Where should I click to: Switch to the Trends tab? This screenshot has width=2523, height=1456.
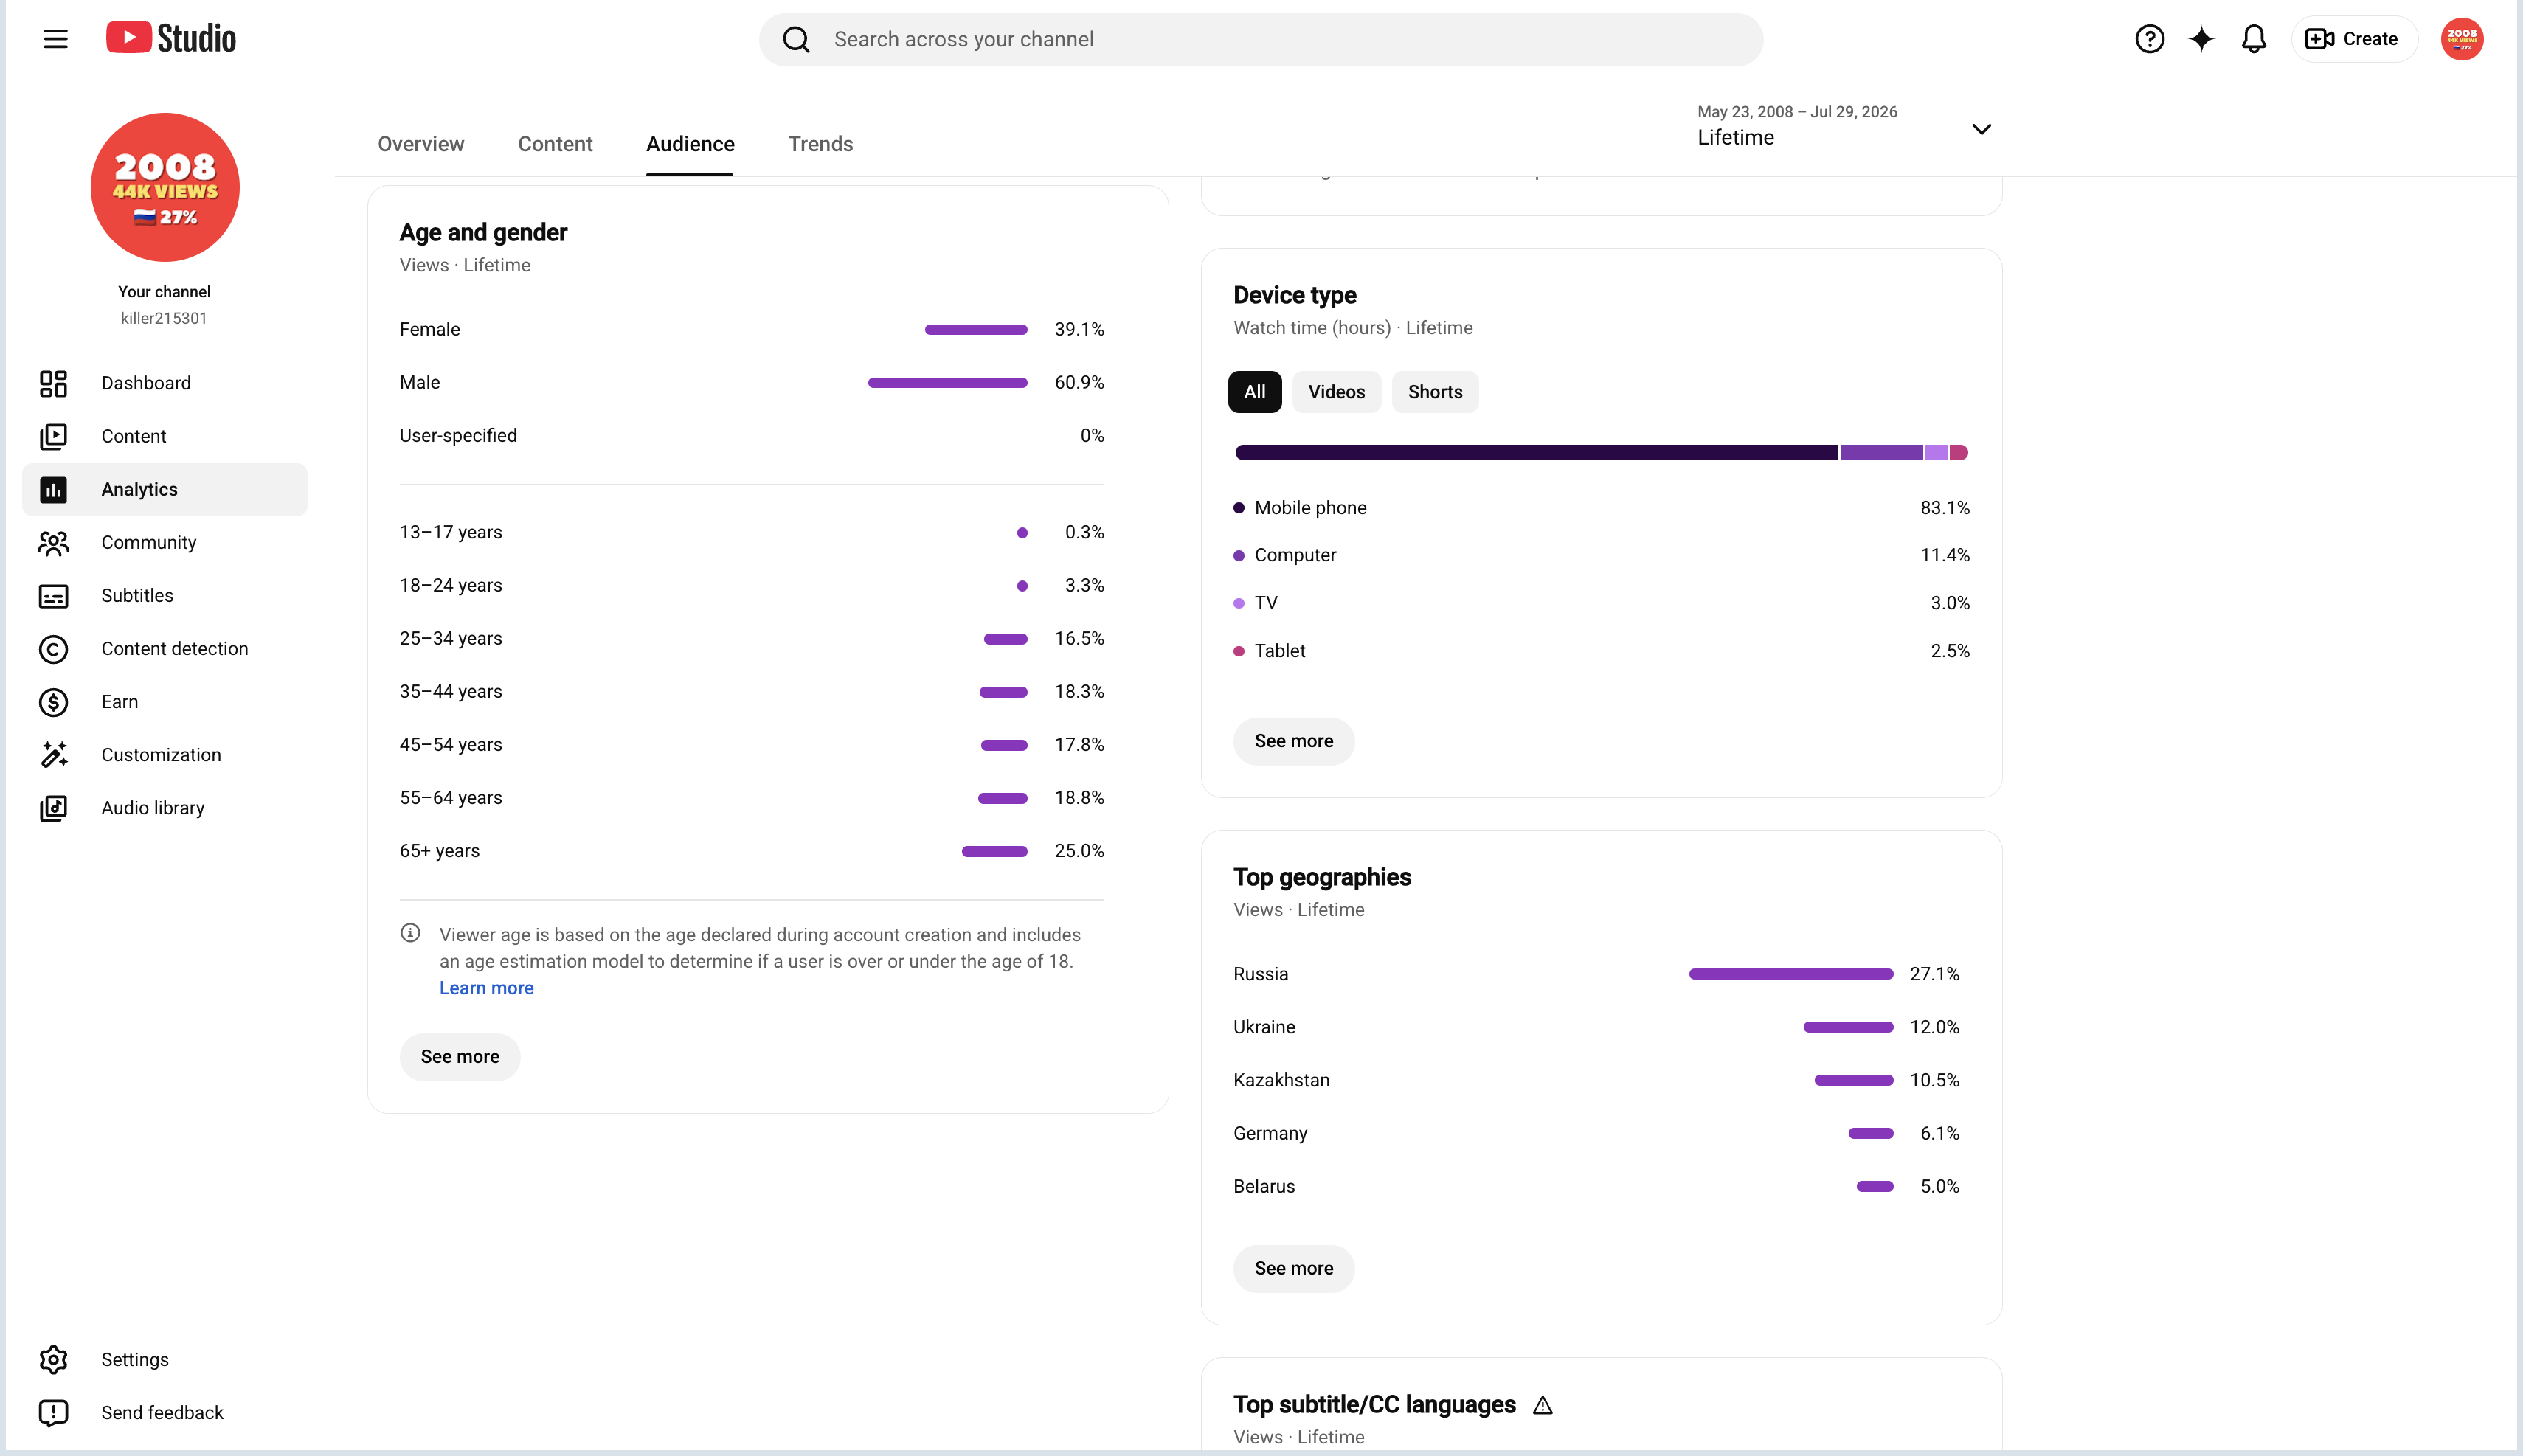(820, 144)
